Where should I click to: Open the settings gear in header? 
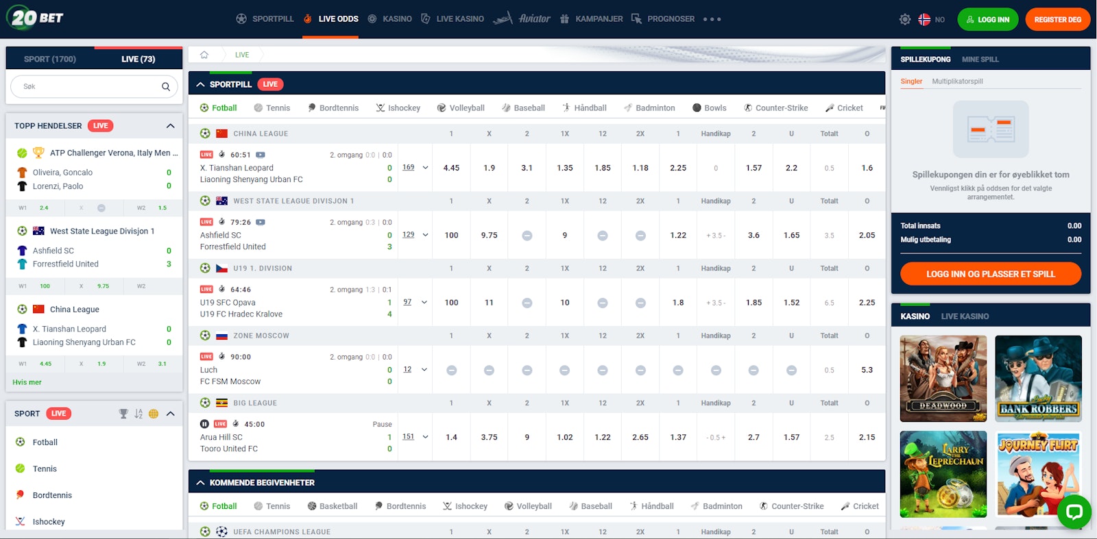[905, 19]
